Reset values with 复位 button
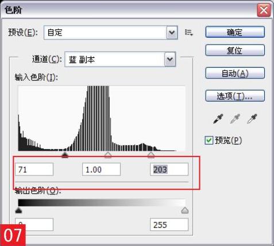Viewport: 274px width, 246px height. click(x=235, y=50)
